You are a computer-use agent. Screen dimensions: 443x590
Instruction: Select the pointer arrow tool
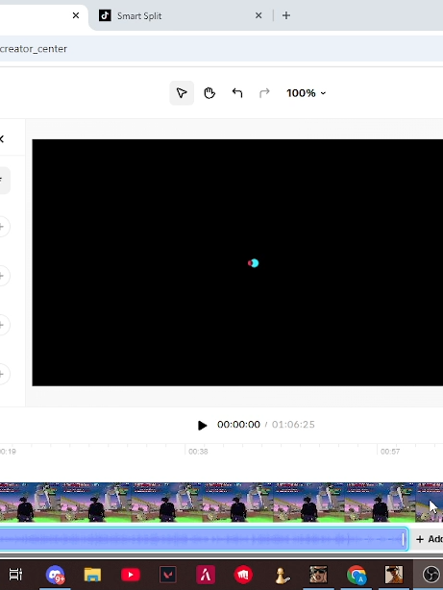(x=182, y=93)
